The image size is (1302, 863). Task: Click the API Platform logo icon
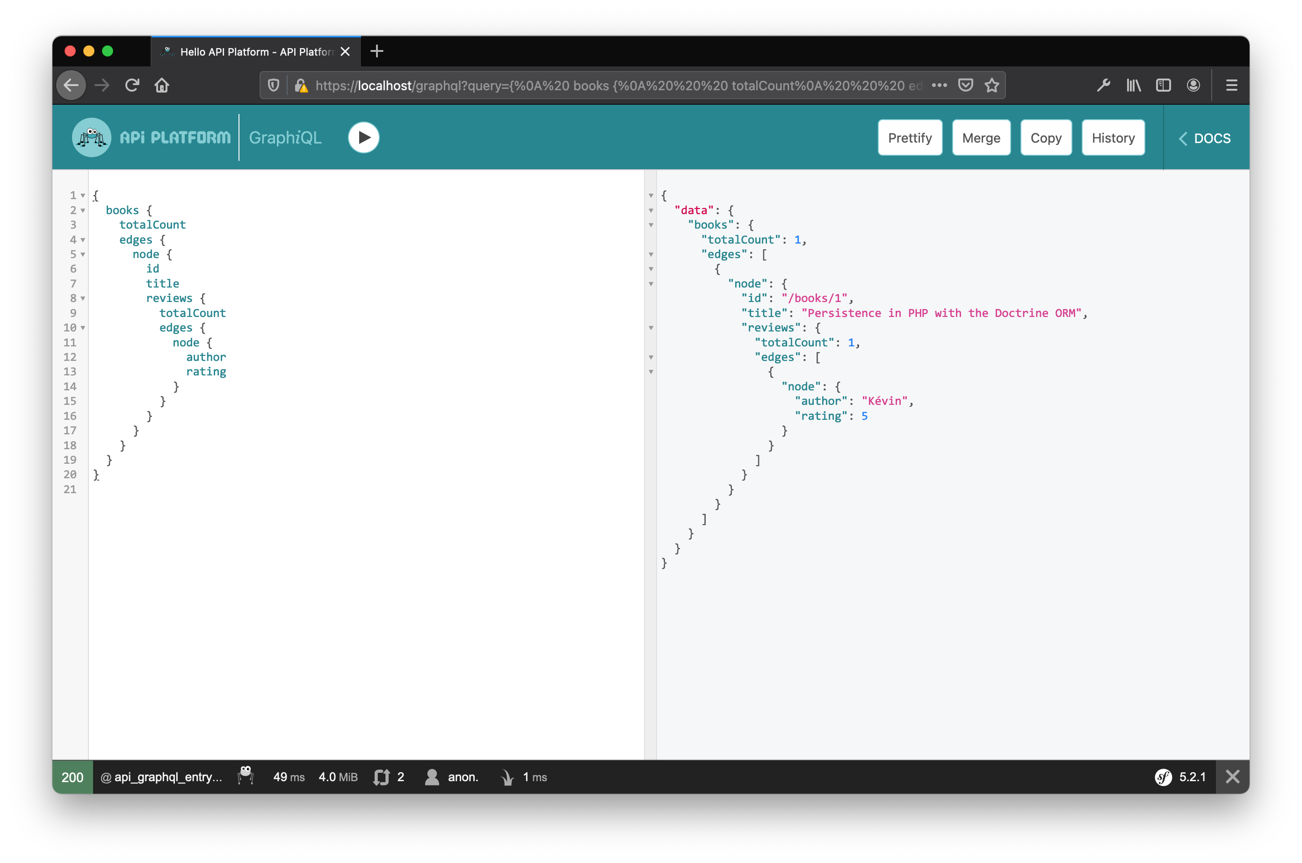click(92, 138)
